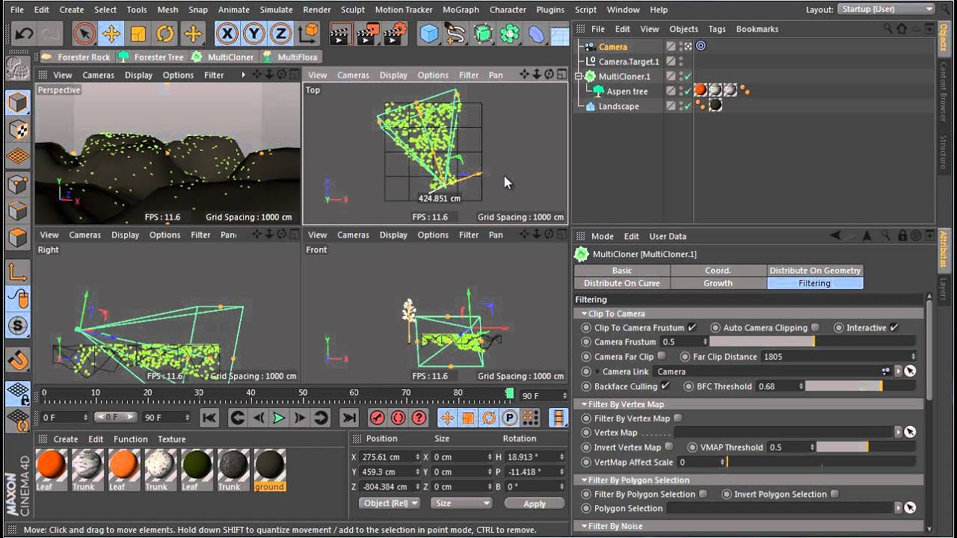The image size is (957, 538).
Task: Click the Camera Link picker arrow icon
Action: pos(910,371)
